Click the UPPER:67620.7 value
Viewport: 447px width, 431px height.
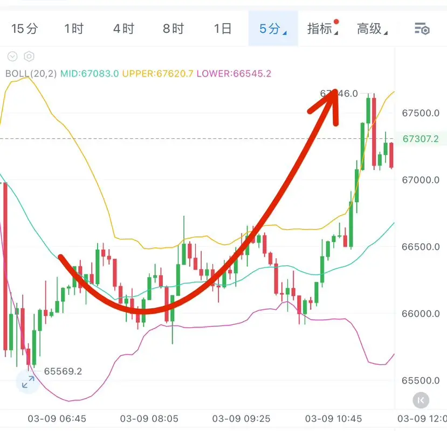coord(157,74)
